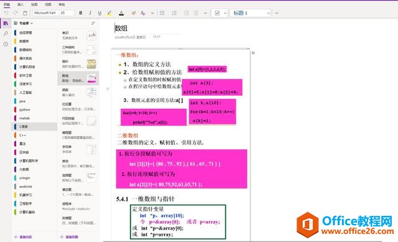Image resolution: width=398 pixels, height=242 pixels.
Task: Open the 函数 page
Action: (x=78, y=92)
